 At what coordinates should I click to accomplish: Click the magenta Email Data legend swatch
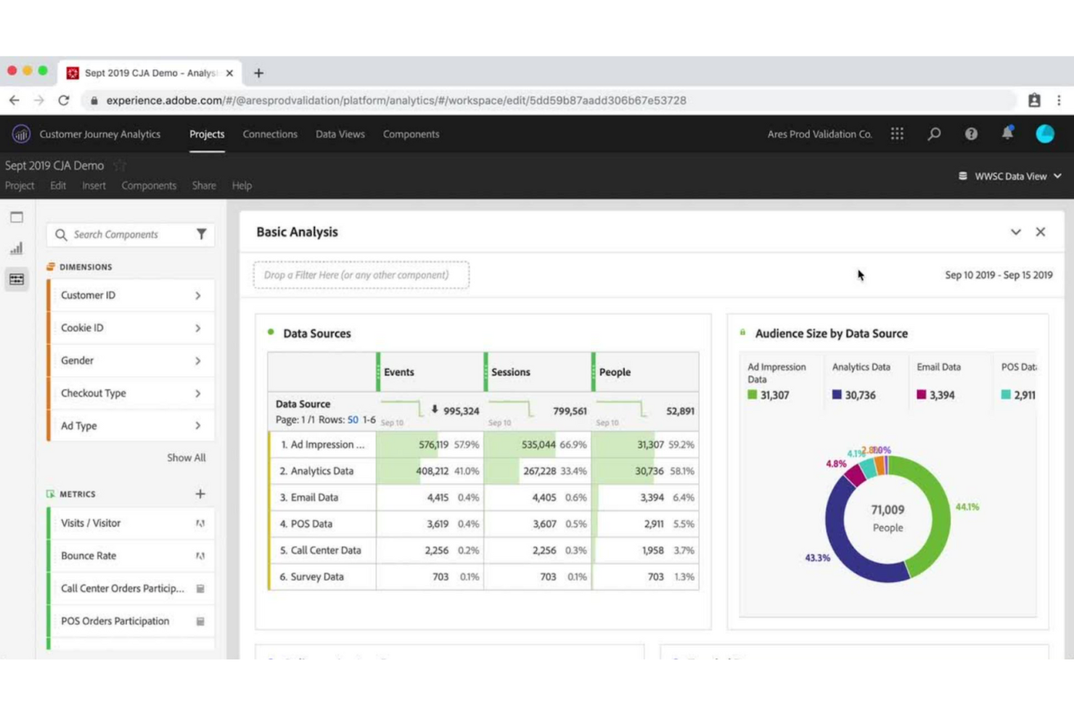[x=922, y=395]
